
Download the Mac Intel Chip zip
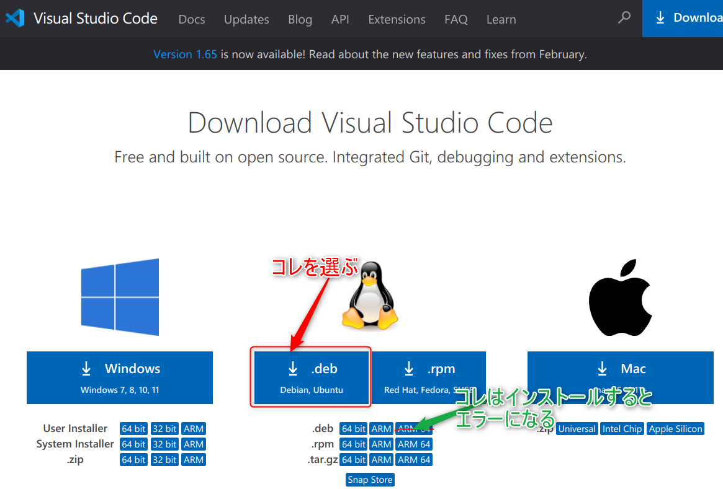point(622,429)
